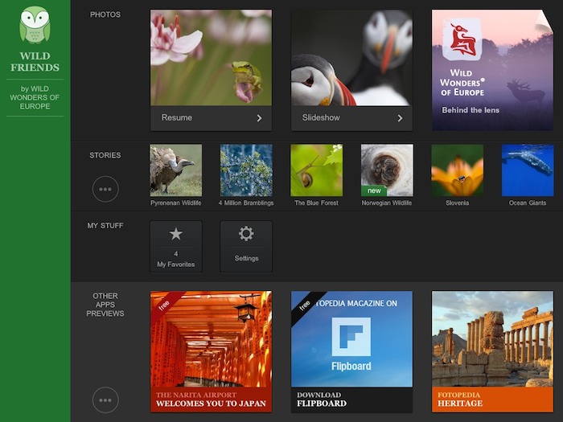Open the Ocean Giants story
This screenshot has height=422, width=563.
tap(528, 170)
